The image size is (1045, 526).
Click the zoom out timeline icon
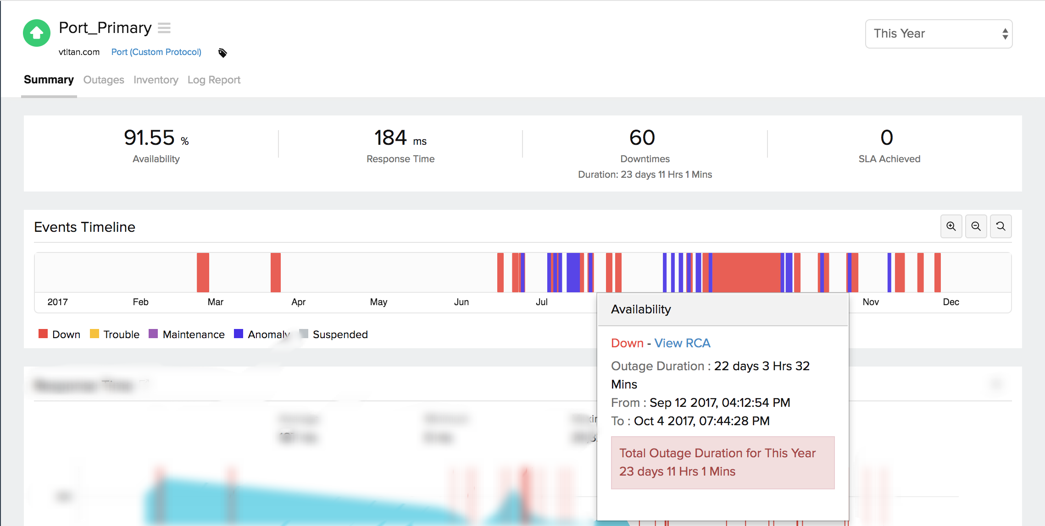976,226
